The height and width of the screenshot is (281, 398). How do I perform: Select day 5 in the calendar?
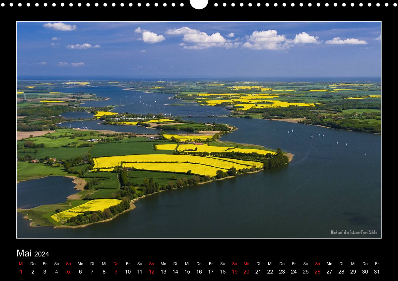(x=68, y=272)
